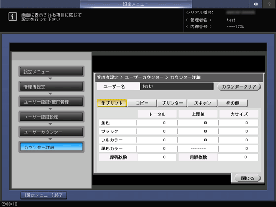Select the その他 tab
This screenshot has height=207, width=276.
point(233,103)
